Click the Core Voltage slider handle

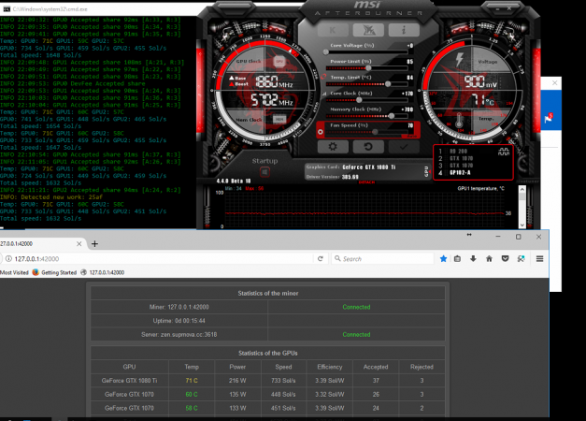click(326, 52)
